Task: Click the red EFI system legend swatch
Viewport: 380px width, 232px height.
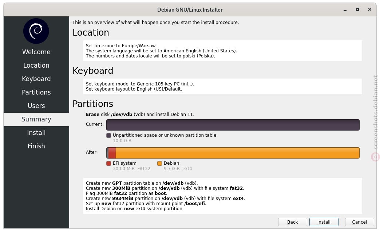Action: tap(108, 164)
